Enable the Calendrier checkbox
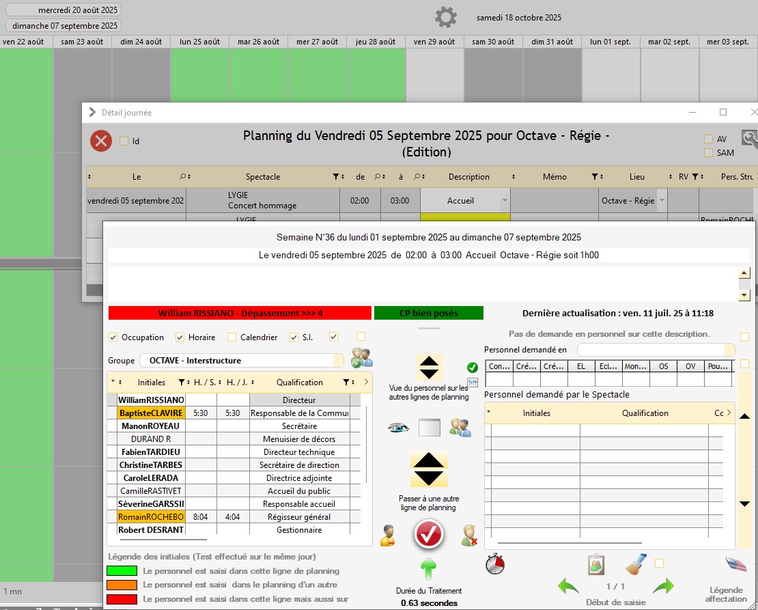Viewport: 758px width, 610px height. (232, 337)
